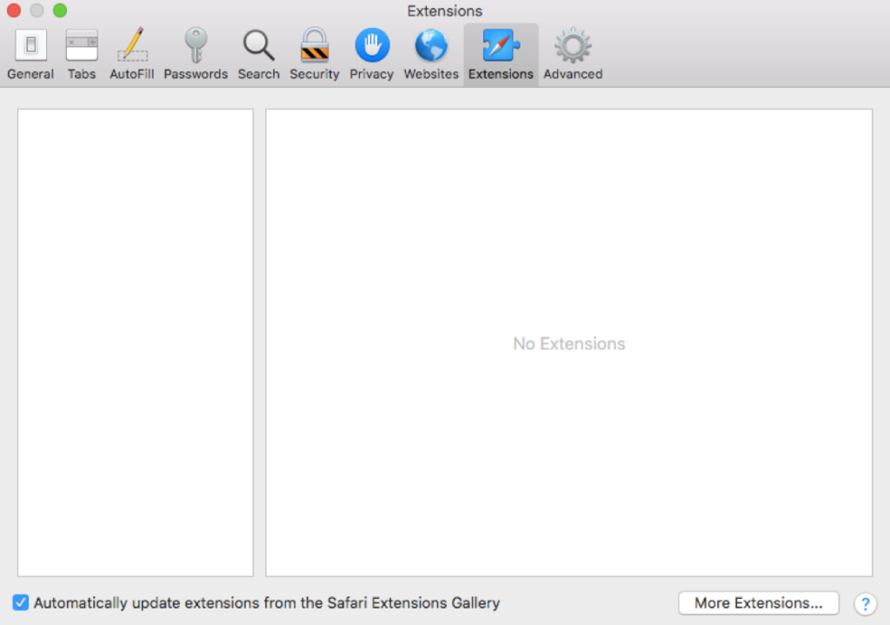Click the Extensions puzzle piece tab
This screenshot has width=890, height=625.
point(501,54)
